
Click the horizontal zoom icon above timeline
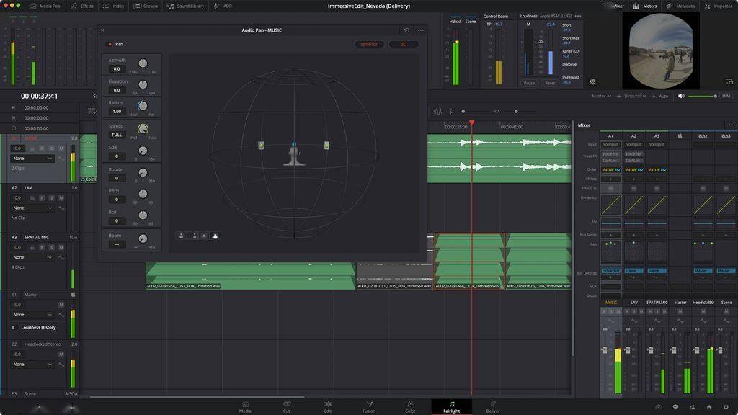[497, 112]
